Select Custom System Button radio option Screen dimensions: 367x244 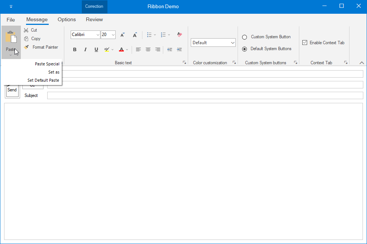coord(245,37)
